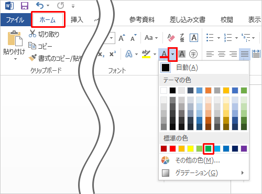
Task: Switch to the ホーム (Home) tab
Action: coord(48,19)
